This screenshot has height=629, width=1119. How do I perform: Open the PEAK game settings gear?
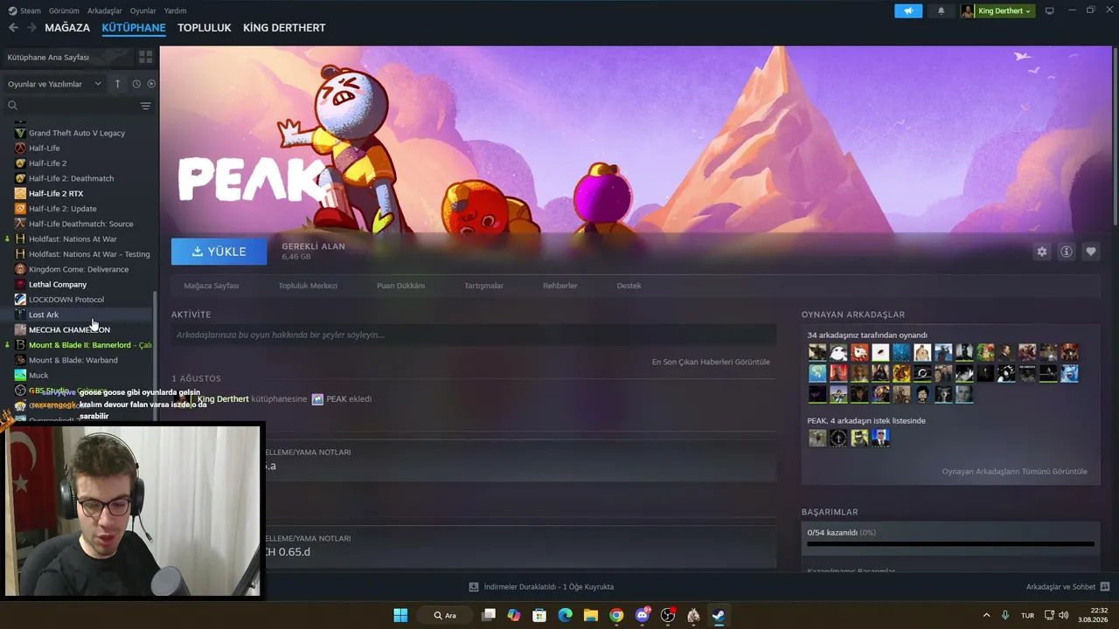(x=1041, y=252)
